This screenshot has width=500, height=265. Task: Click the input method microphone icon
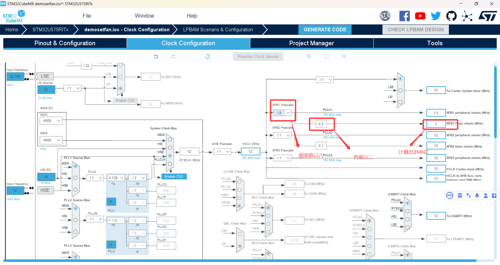[x=477, y=196]
